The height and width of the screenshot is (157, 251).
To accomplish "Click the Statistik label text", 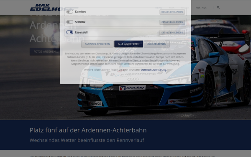I will point(80,22).
